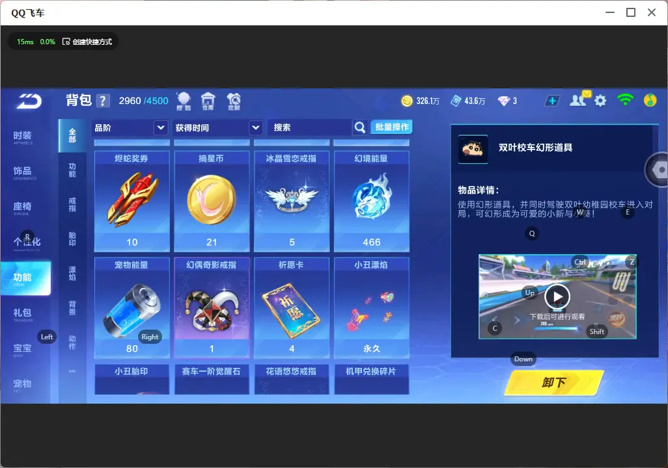Select the 冰晶雪恋戒指 ring item
This screenshot has height=468, width=668.
(292, 201)
